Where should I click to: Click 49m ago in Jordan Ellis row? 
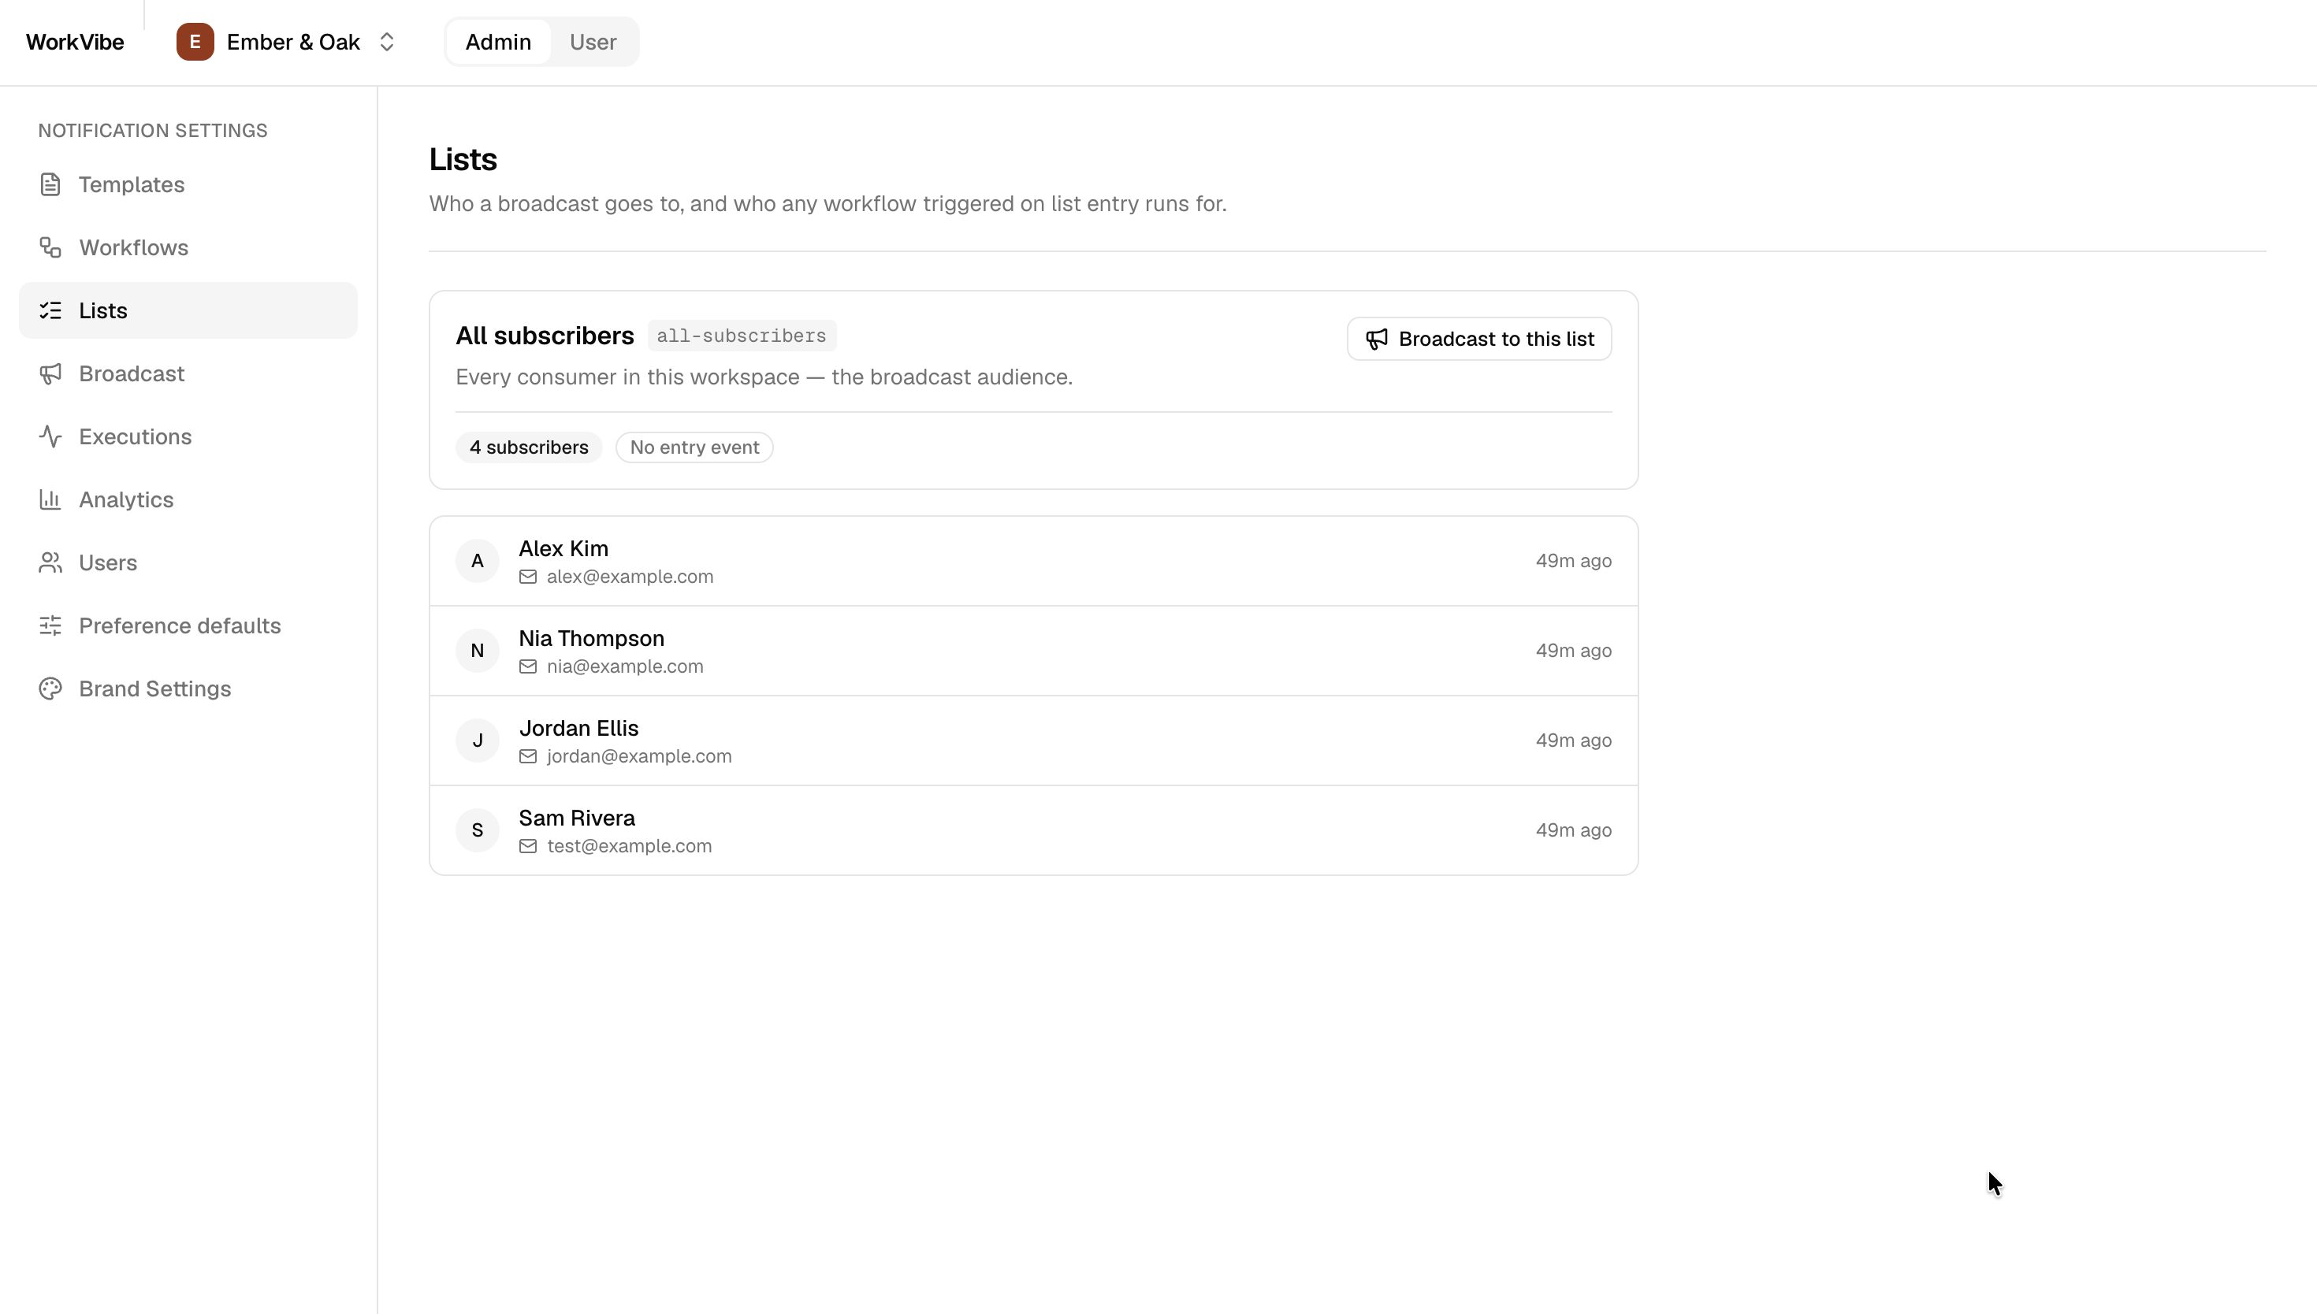[x=1573, y=740]
